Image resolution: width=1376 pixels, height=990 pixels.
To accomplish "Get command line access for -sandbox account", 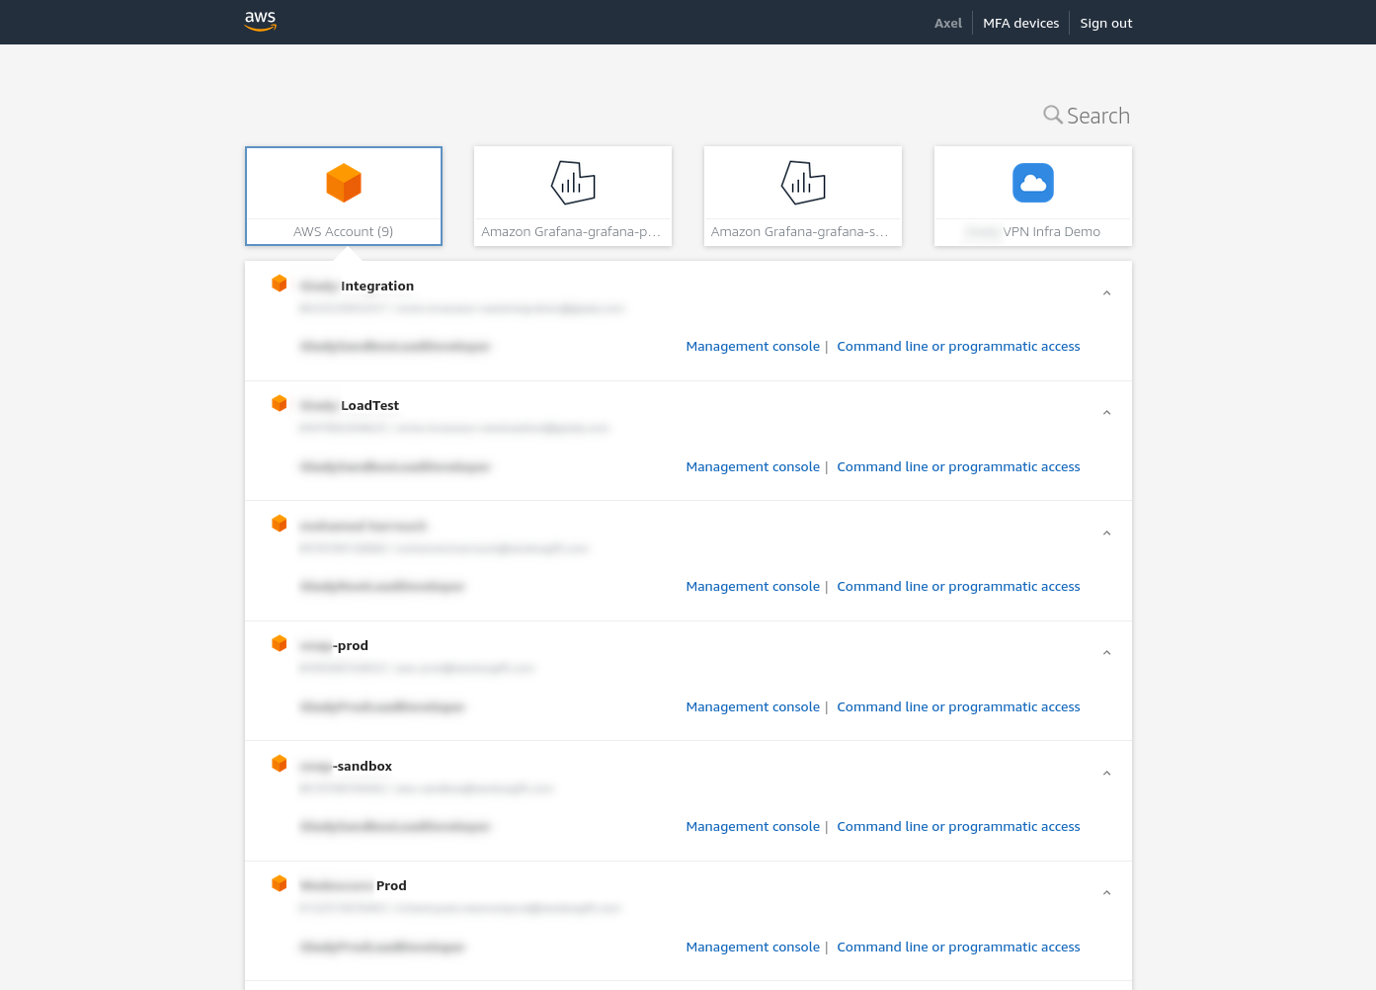I will coord(958,827).
